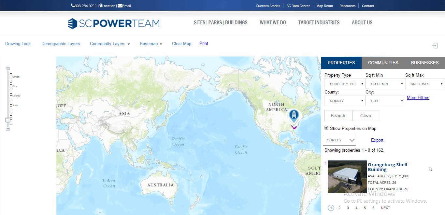Open the Sort By dropdown
Screen dimensions: 445x215
tap(339, 140)
